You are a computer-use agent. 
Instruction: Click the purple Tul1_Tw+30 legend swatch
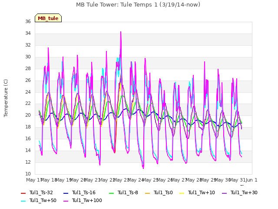coord(225,193)
